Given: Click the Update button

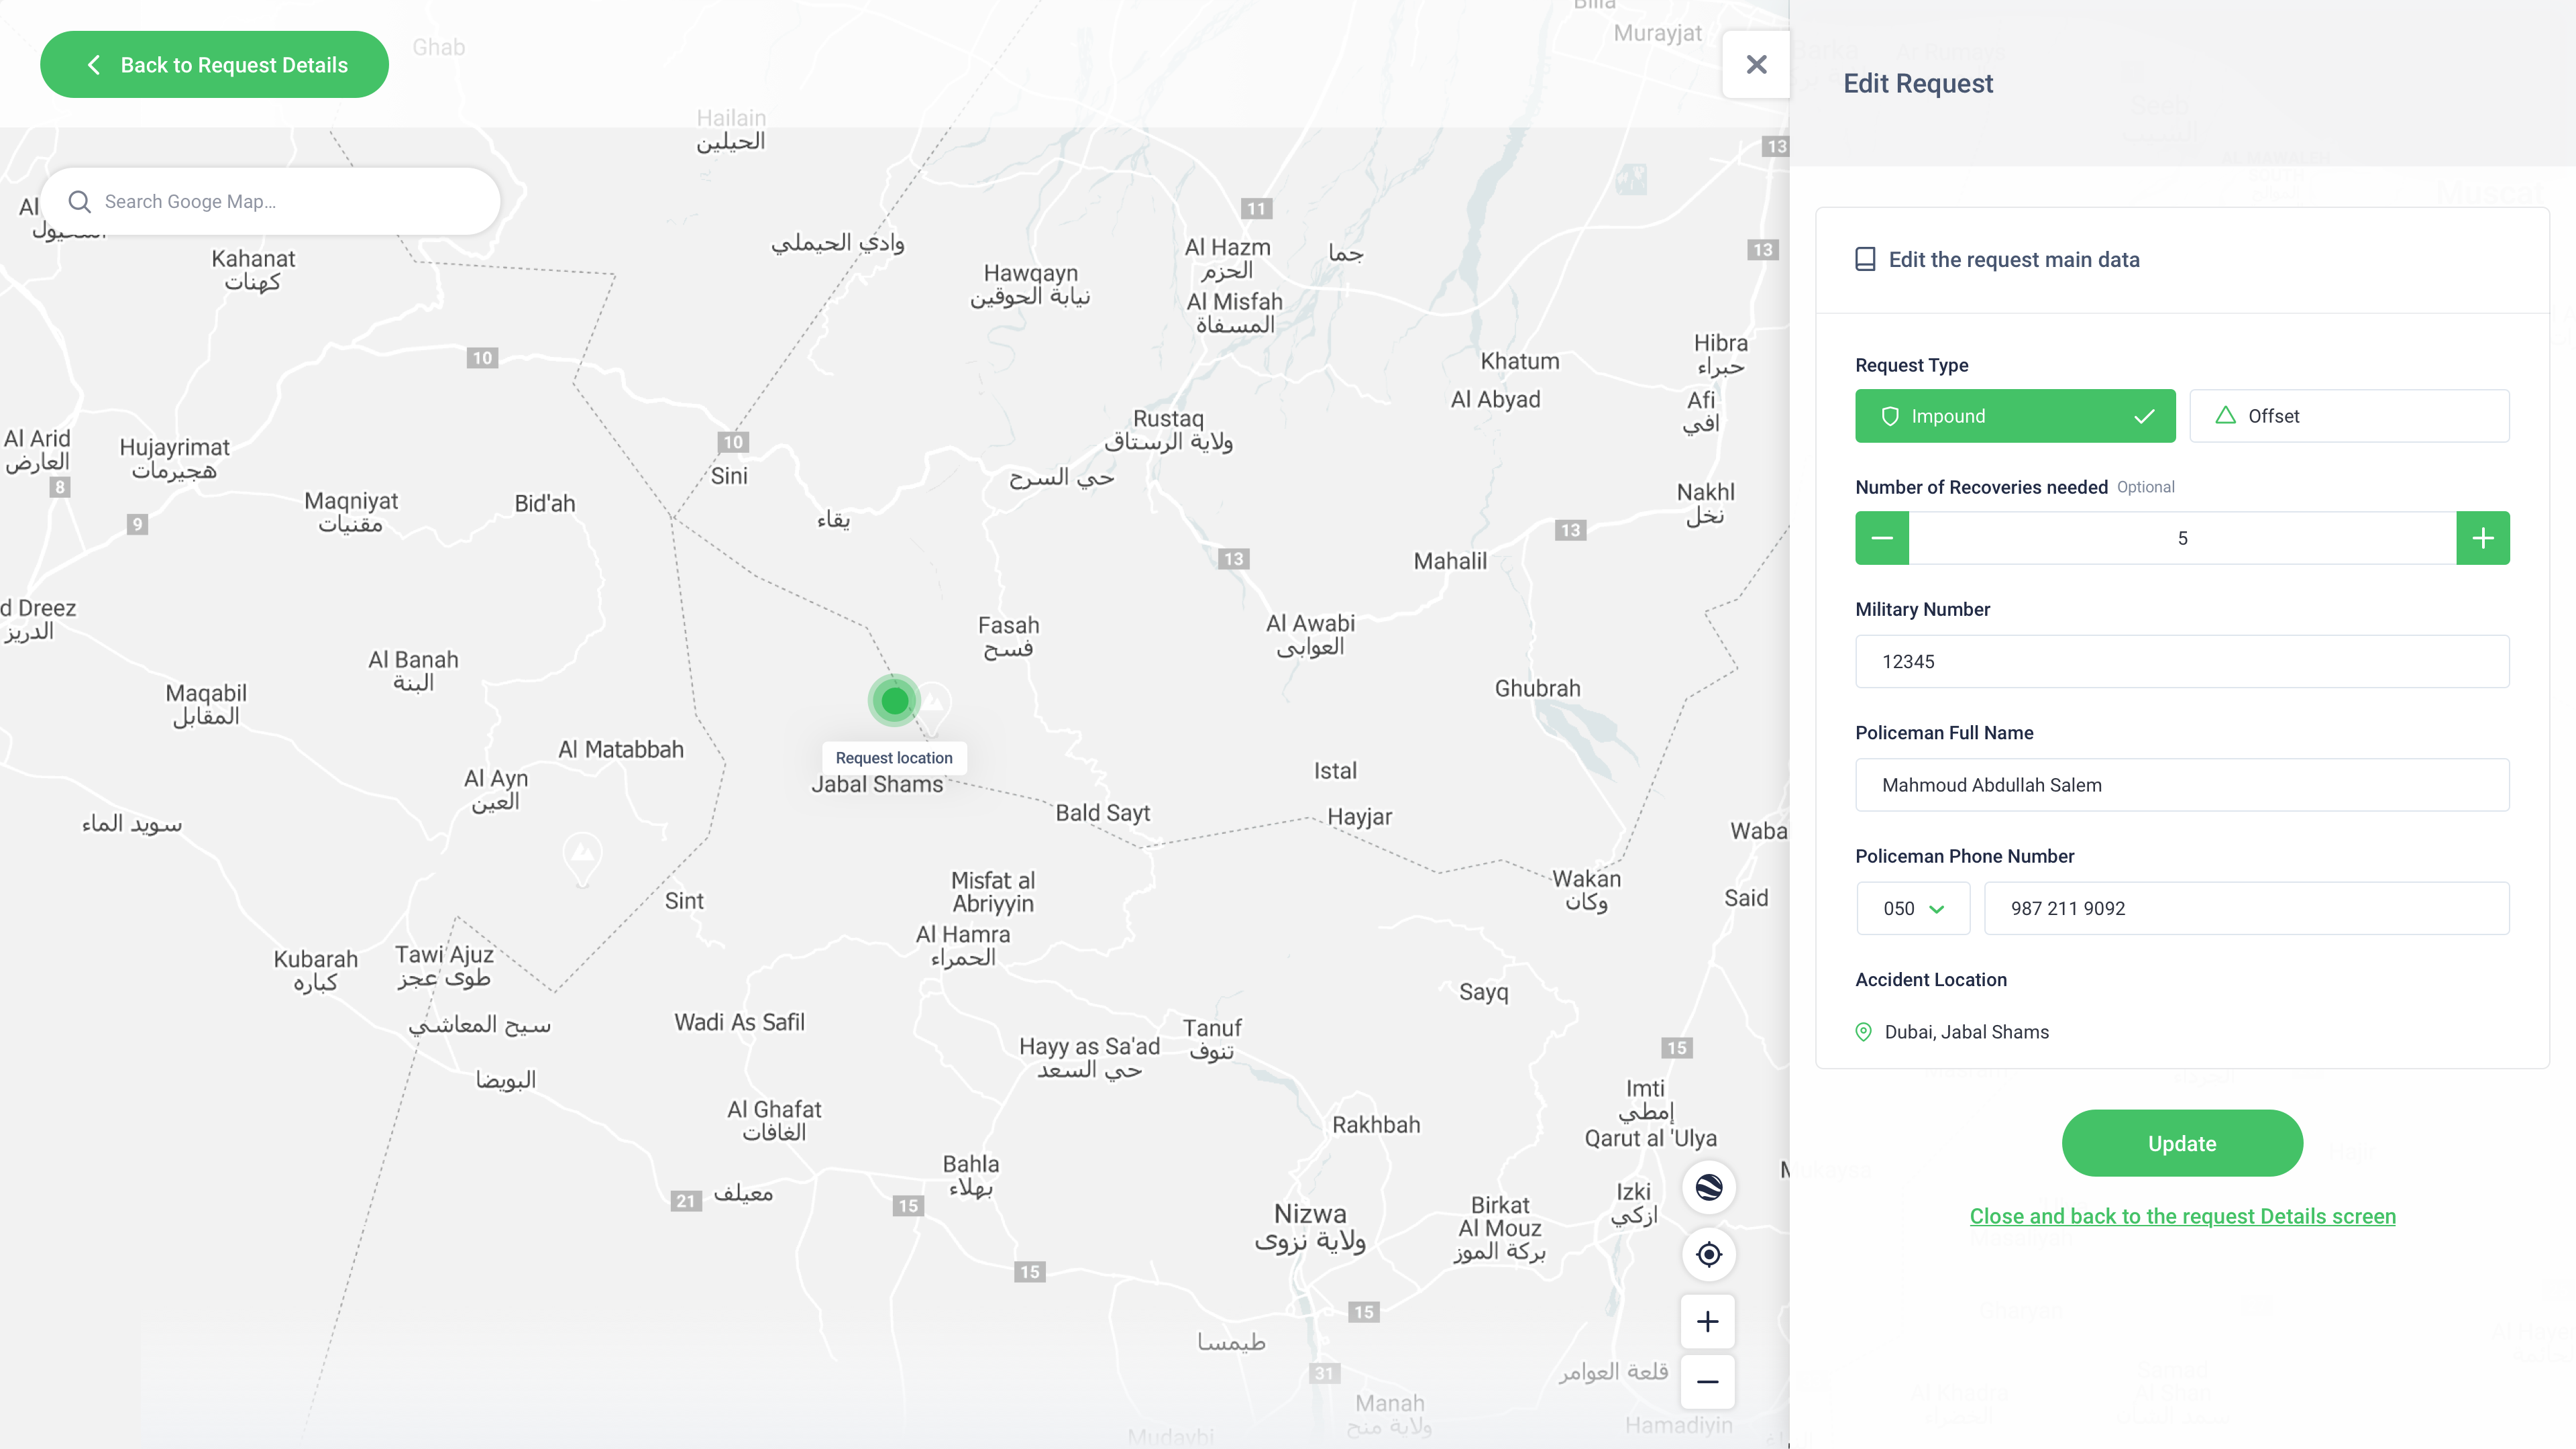Looking at the screenshot, I should point(2182,1143).
